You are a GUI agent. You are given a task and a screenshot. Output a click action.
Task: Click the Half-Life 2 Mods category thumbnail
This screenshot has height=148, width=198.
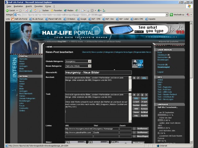[137, 64]
